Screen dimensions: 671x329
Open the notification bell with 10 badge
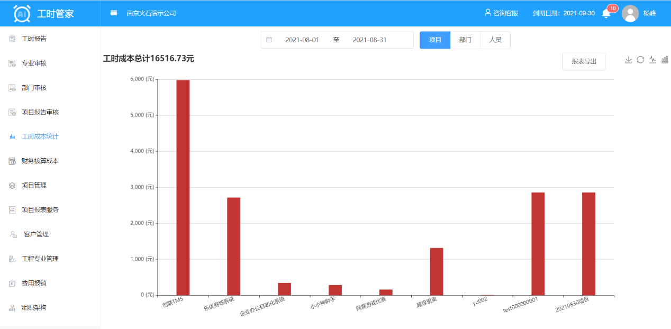pos(606,13)
